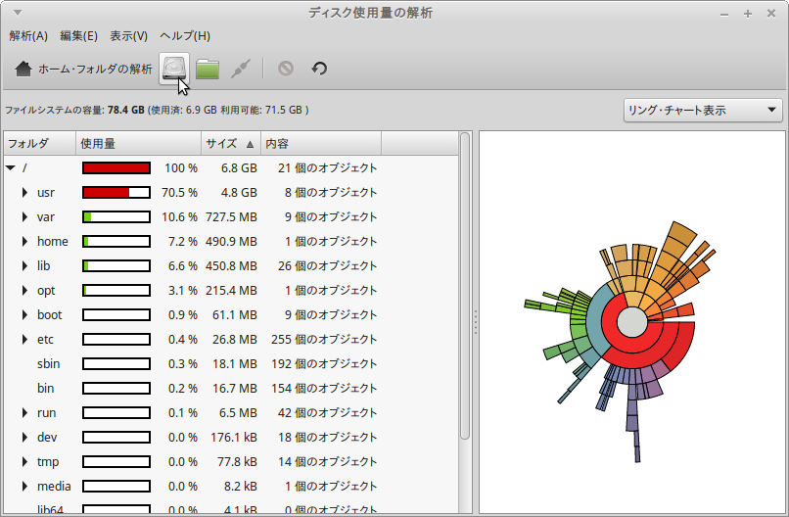Click the scan remote folder plug icon
Image resolution: width=789 pixels, height=517 pixels.
coord(241,69)
